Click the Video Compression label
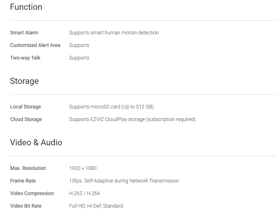The image size is (279, 211). (x=32, y=193)
